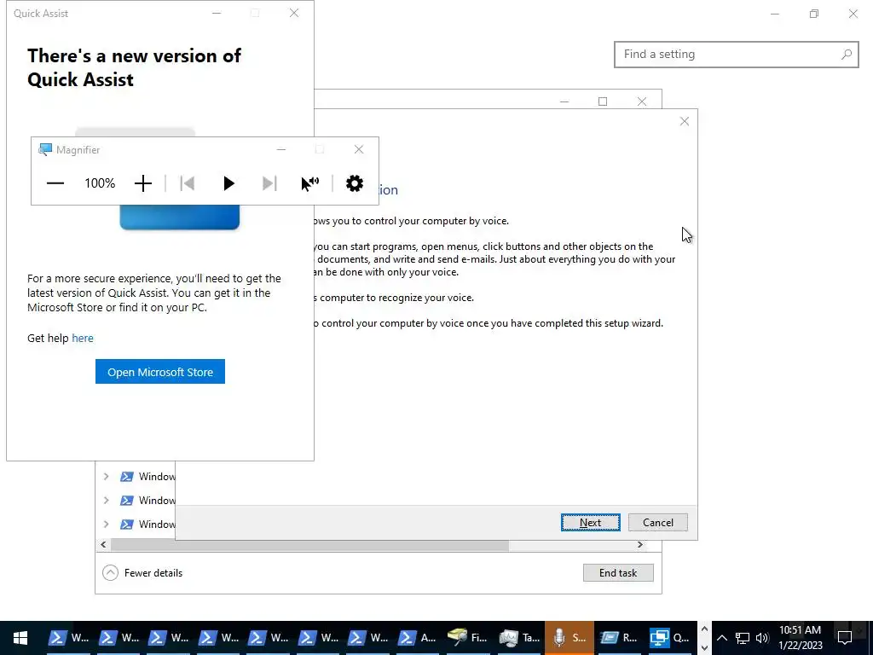Viewport: 873px width, 655px height.
Task: Switch to the microphone 'S...' taskbar item
Action: pos(569,638)
